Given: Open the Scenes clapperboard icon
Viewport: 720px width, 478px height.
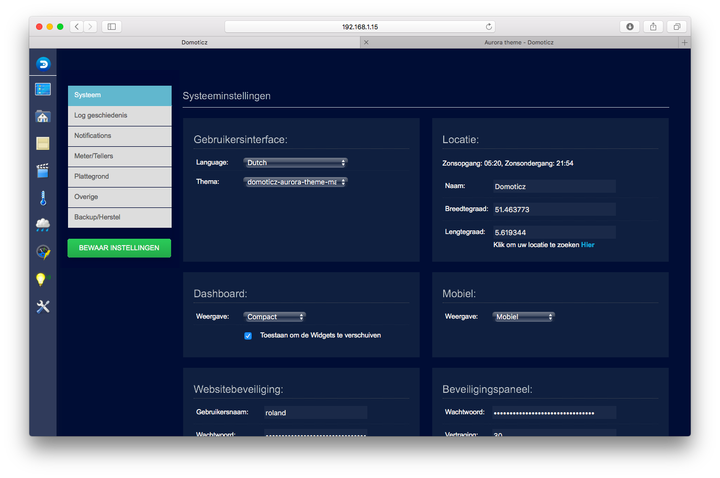Looking at the screenshot, I should [43, 171].
